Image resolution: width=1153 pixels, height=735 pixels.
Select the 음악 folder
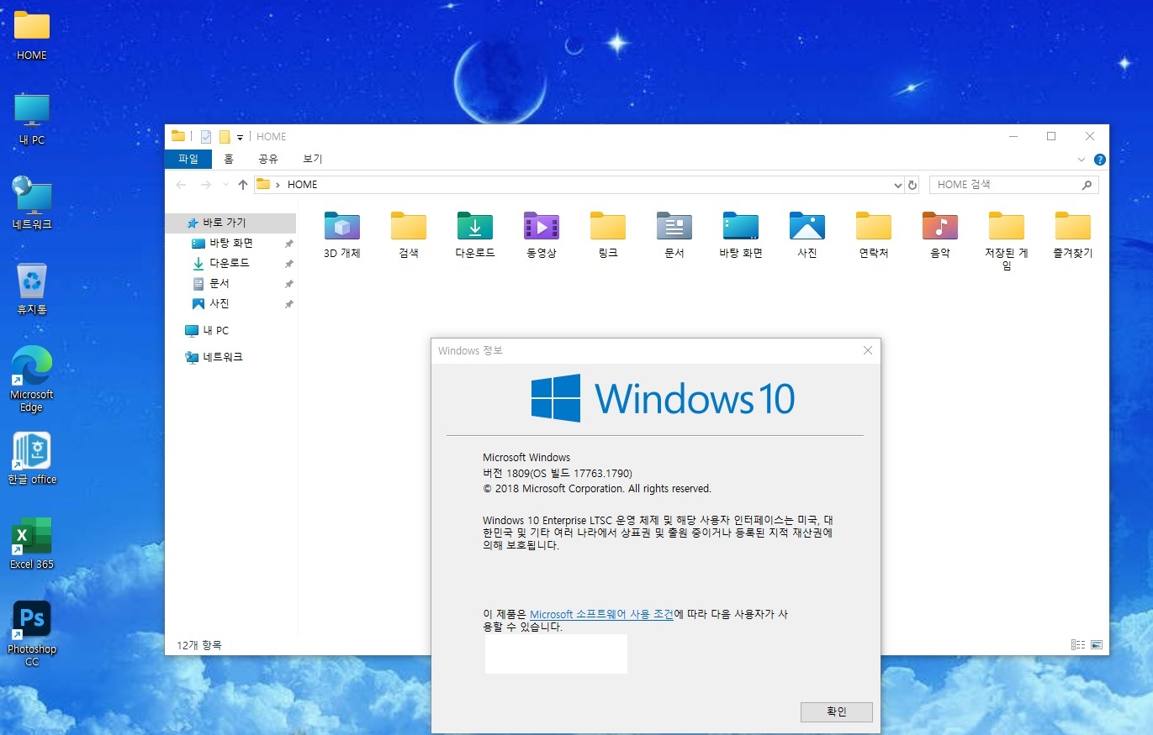(940, 235)
